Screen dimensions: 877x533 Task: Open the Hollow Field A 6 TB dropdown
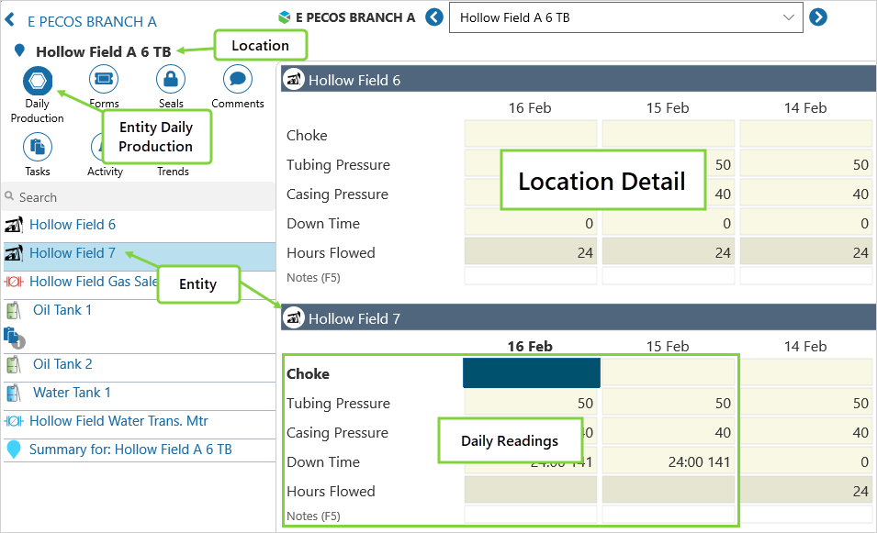[x=625, y=17]
